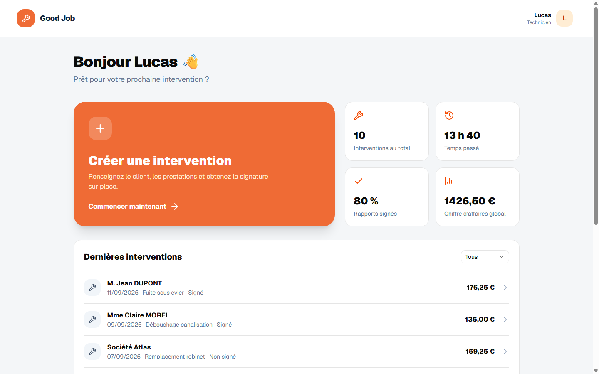
Task: Click the page's vertical scrollbar thumb
Action: tap(596, 116)
